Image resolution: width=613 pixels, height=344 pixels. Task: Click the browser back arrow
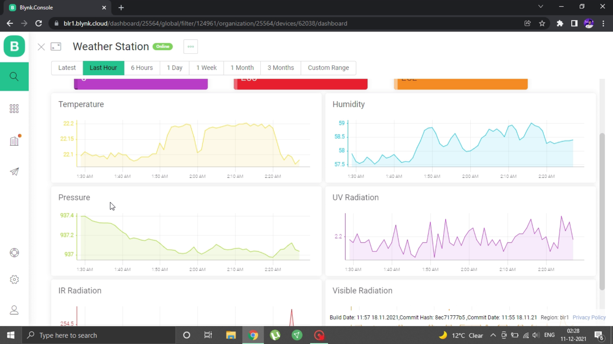[x=10, y=23]
